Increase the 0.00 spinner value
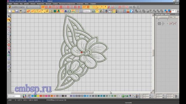 (176, 10)
